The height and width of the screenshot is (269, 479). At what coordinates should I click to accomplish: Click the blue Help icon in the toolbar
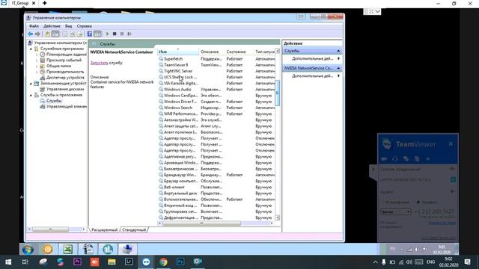click(x=90, y=34)
